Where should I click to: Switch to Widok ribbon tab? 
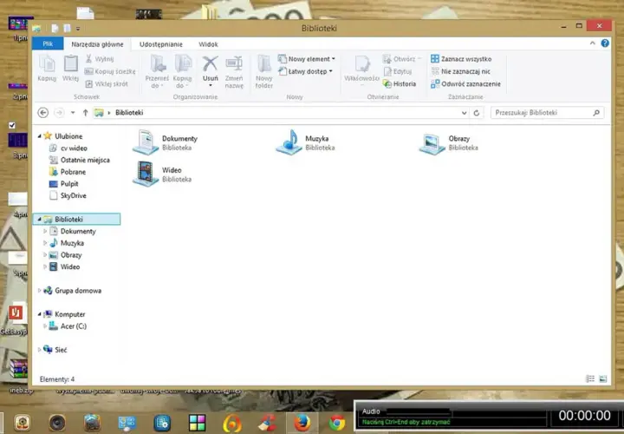pyautogui.click(x=208, y=44)
